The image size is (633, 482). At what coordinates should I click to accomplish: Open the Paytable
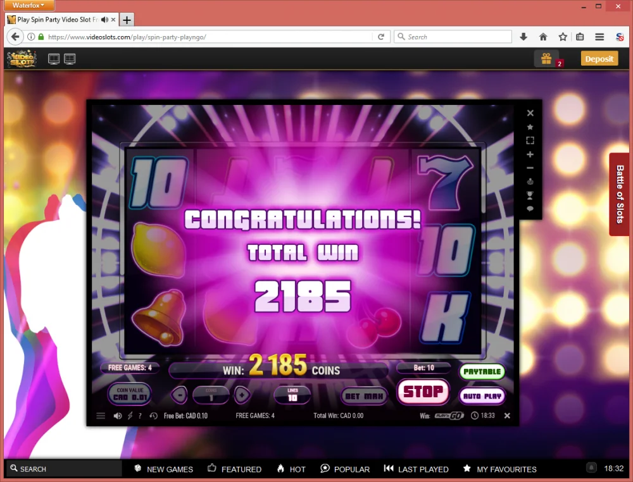[482, 371]
